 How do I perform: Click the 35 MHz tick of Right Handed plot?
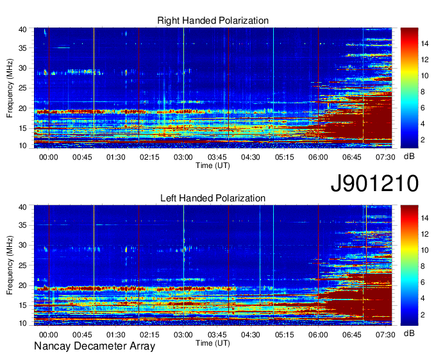pos(22,48)
